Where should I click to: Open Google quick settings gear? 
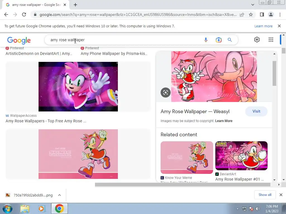point(257,40)
